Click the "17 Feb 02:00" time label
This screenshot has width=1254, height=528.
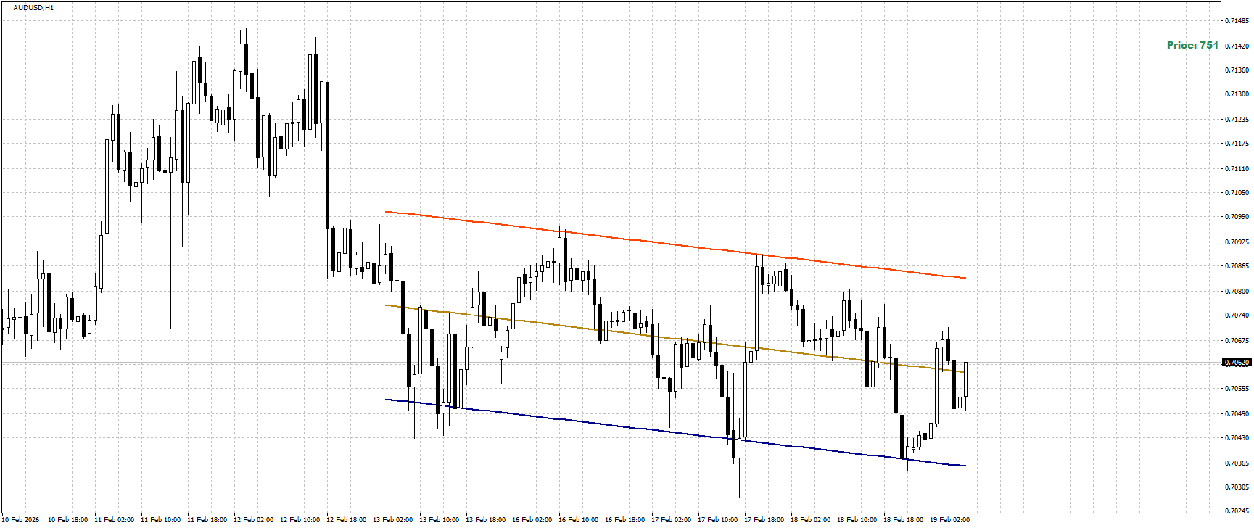(672, 520)
